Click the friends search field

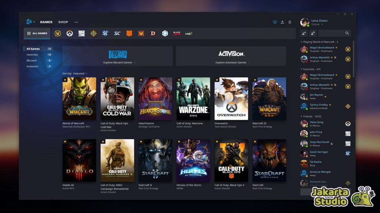pos(334,33)
